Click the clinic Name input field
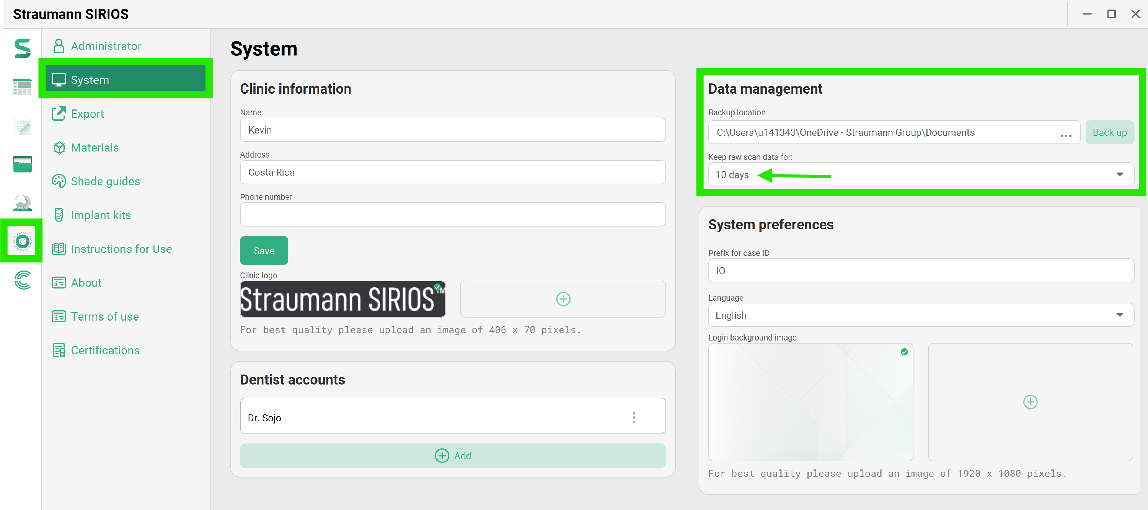 pos(452,130)
